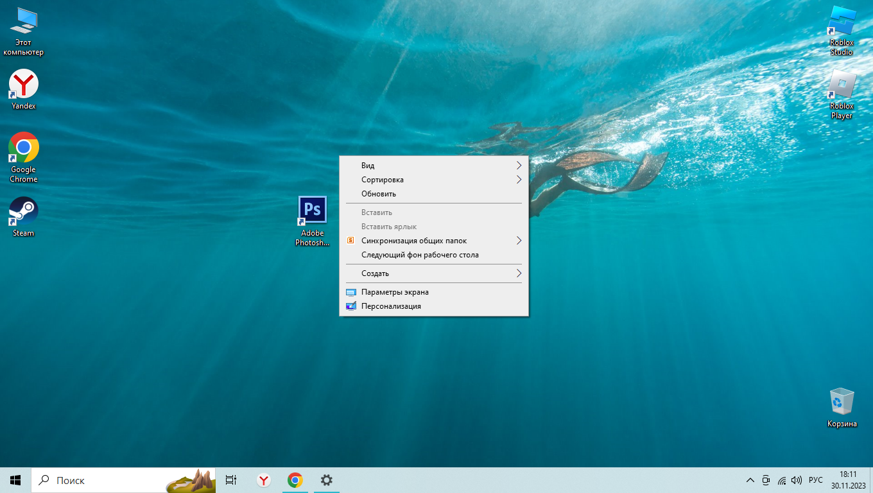Select the Steam desktop shortcut
This screenshot has width=873, height=493.
[x=24, y=211]
